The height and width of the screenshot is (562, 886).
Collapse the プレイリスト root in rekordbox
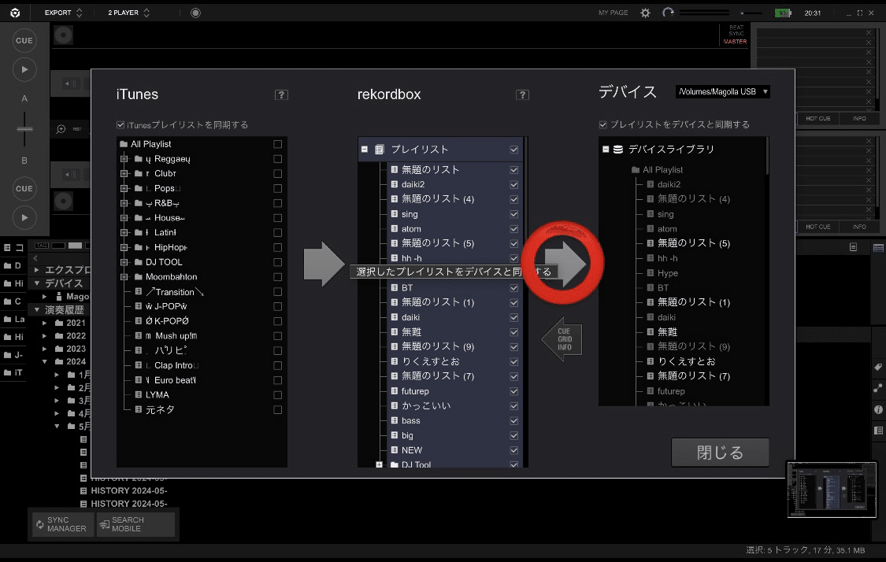(x=365, y=149)
